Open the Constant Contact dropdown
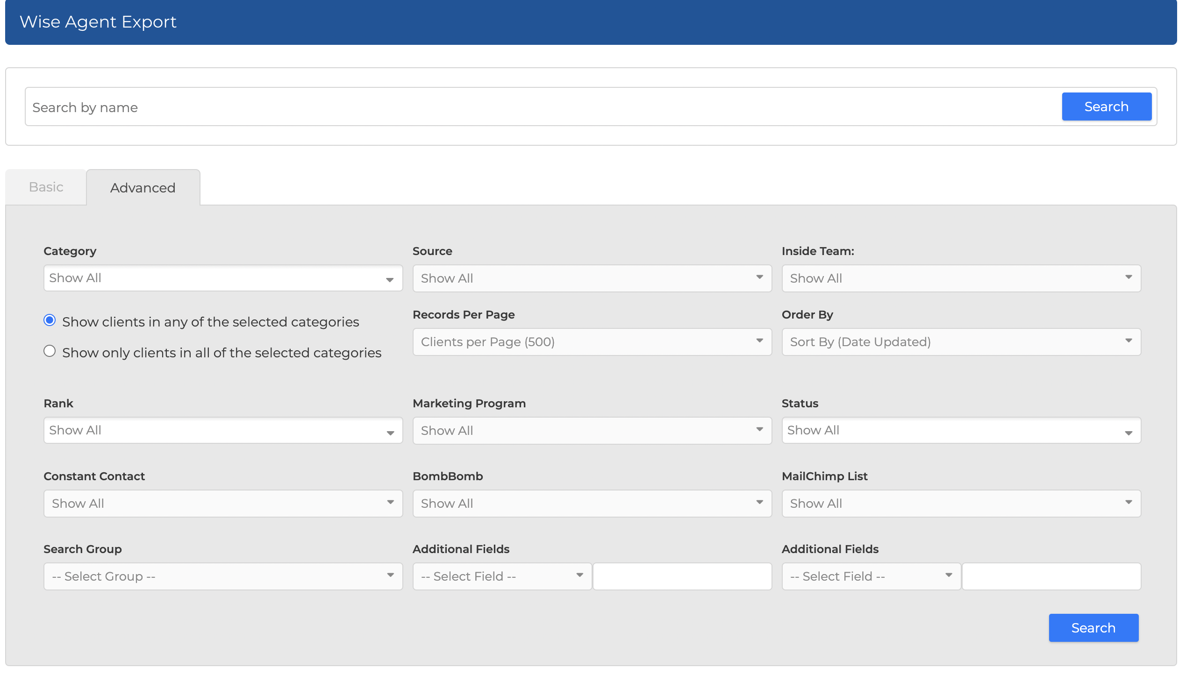Image resolution: width=1186 pixels, height=682 pixels. [x=222, y=504]
